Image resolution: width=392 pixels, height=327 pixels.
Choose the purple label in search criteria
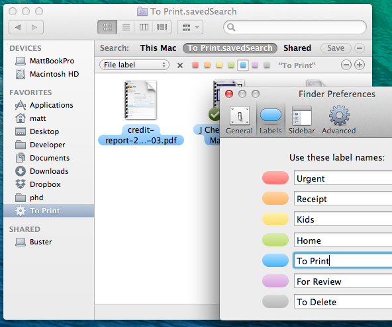(x=255, y=65)
